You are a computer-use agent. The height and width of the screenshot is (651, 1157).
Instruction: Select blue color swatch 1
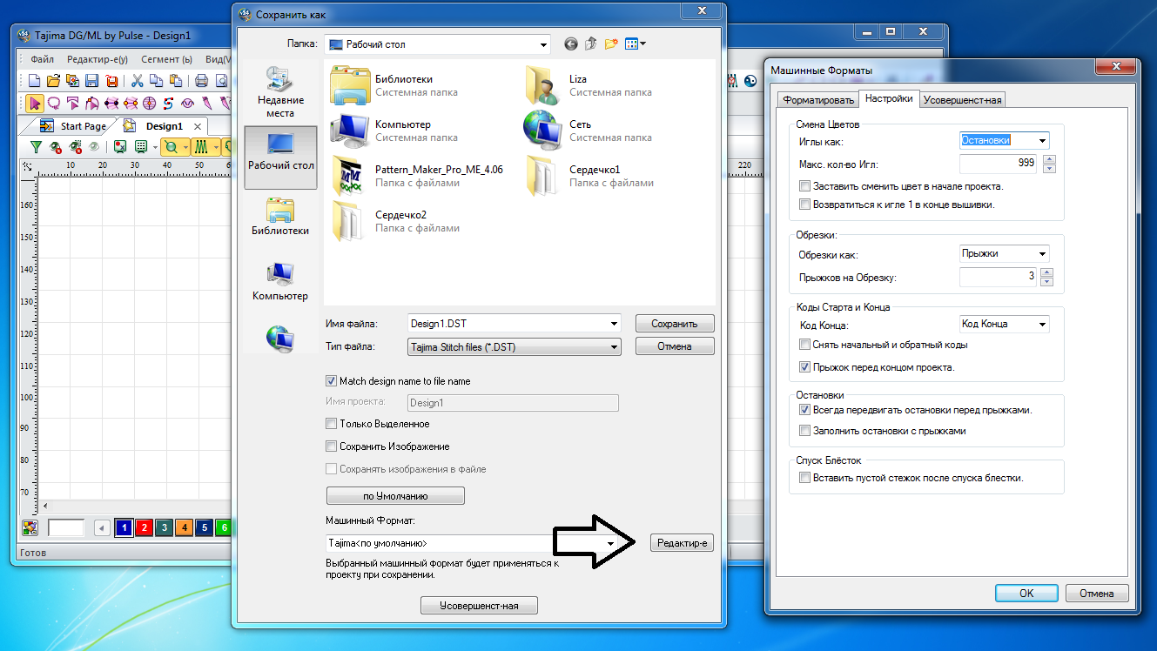click(x=124, y=527)
